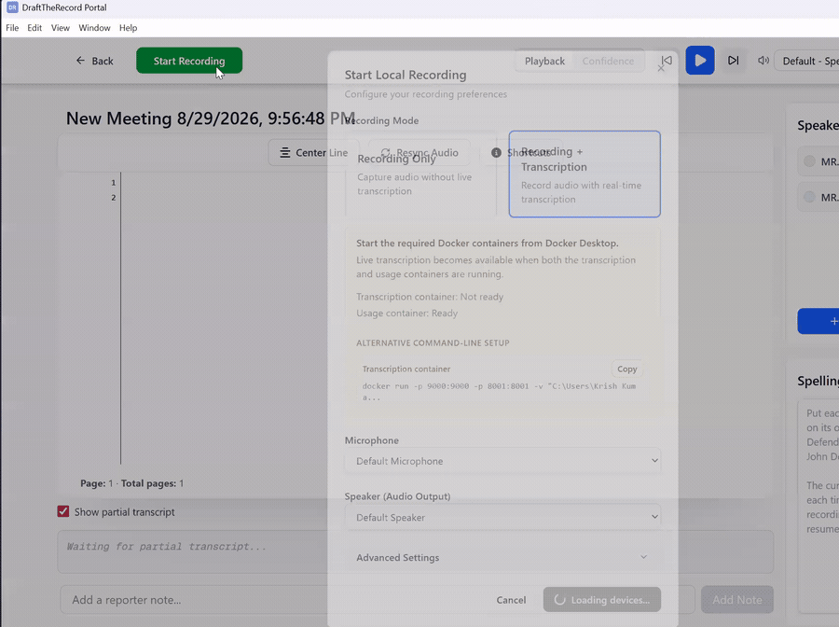
Task: Click the Back arrow icon
Action: click(x=80, y=61)
